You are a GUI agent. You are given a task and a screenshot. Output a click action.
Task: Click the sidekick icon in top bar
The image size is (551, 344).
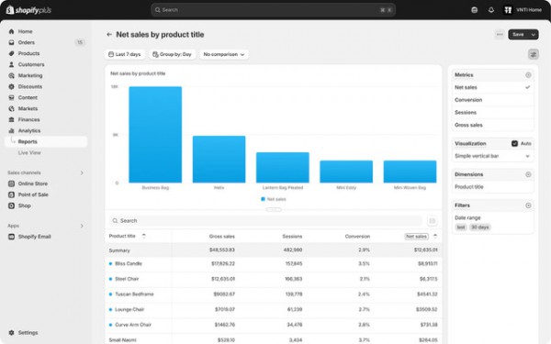click(474, 10)
